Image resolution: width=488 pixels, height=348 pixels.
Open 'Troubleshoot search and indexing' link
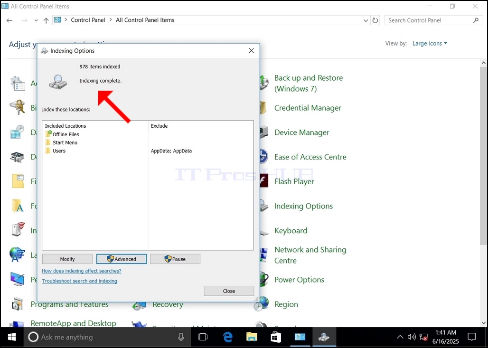(79, 281)
